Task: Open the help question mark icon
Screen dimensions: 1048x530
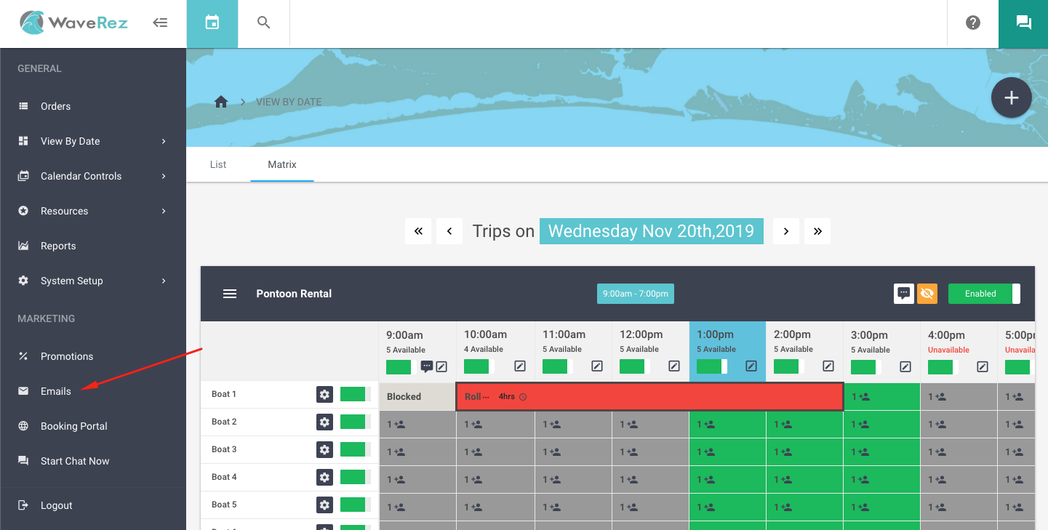Action: pos(973,23)
